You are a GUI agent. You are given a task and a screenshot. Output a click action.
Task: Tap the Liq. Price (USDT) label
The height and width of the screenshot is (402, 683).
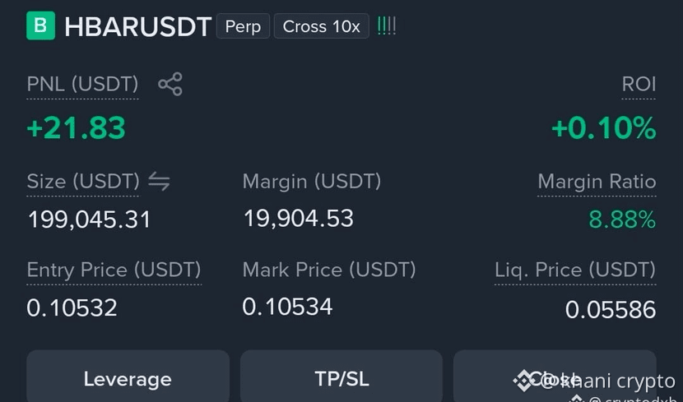575,270
